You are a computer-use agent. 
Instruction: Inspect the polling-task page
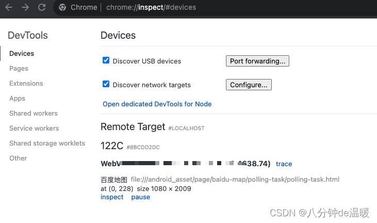(112, 197)
